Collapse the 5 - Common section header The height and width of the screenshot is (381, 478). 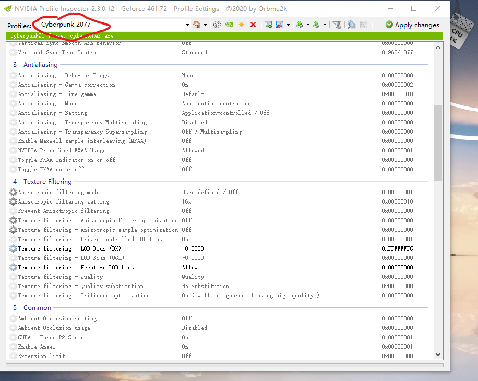(32, 308)
